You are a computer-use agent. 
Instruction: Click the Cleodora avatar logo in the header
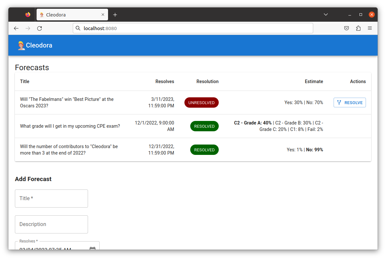click(x=21, y=46)
